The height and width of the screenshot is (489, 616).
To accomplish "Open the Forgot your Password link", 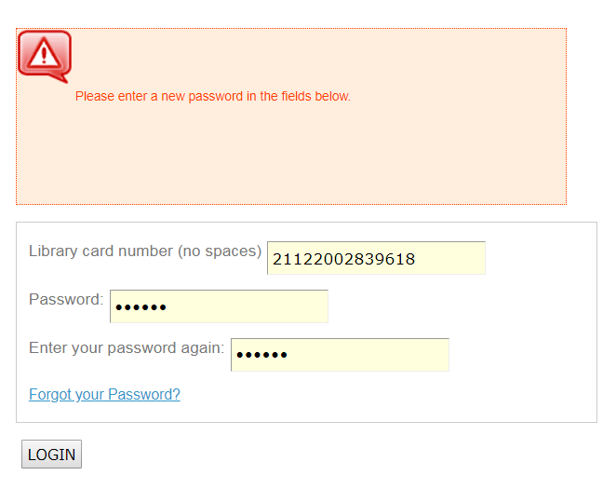I will click(x=104, y=394).
